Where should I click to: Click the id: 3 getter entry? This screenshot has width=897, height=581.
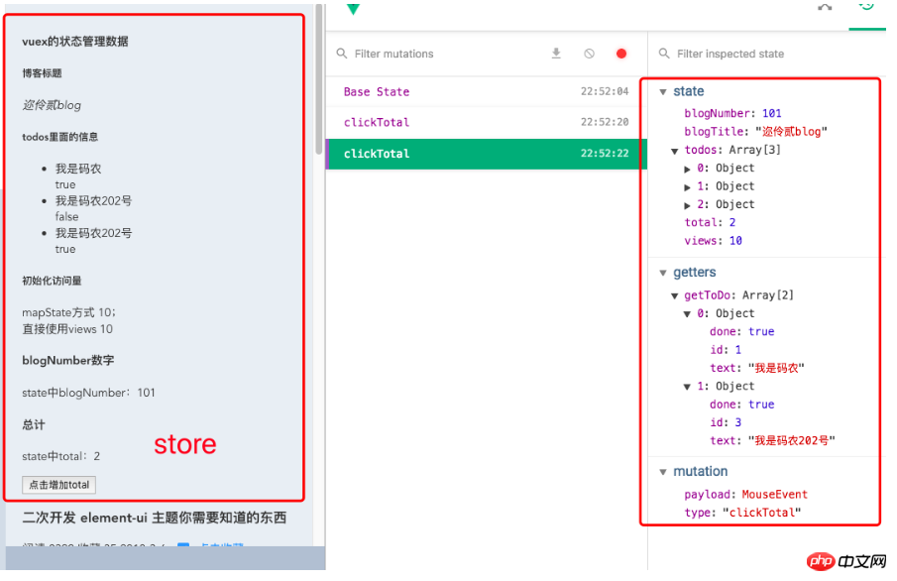[x=726, y=422]
